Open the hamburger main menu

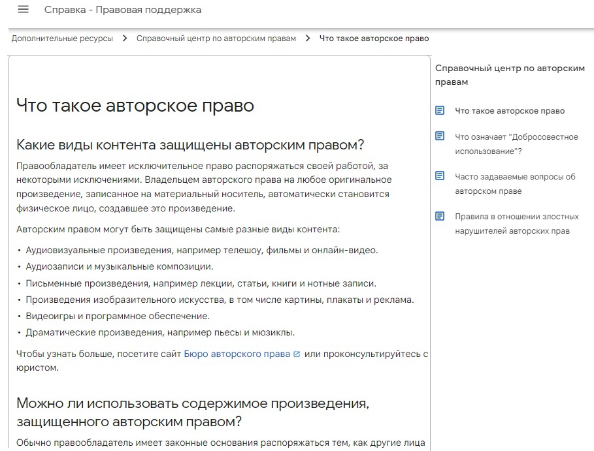24,10
